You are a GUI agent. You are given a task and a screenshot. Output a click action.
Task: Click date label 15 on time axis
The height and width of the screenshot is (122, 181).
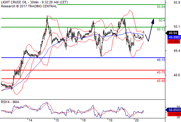pyautogui.click(x=57, y=120)
